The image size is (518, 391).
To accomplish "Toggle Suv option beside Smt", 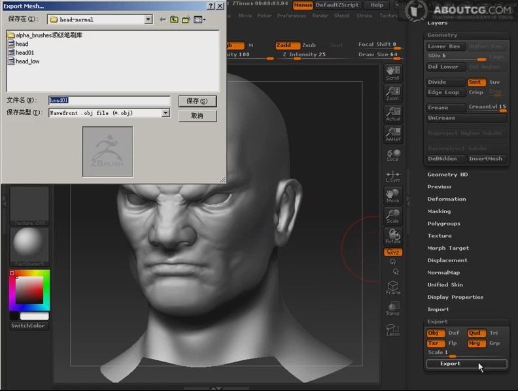I will click(x=494, y=82).
